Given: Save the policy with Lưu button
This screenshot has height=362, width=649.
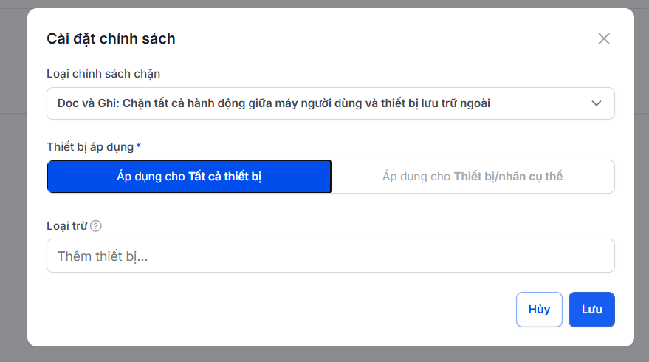Looking at the screenshot, I should tap(591, 310).
